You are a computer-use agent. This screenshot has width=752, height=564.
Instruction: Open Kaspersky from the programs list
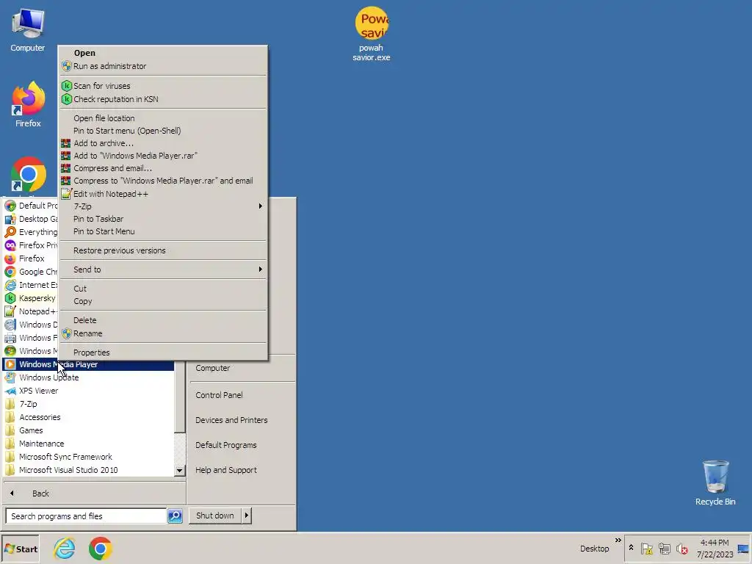pyautogui.click(x=31, y=298)
